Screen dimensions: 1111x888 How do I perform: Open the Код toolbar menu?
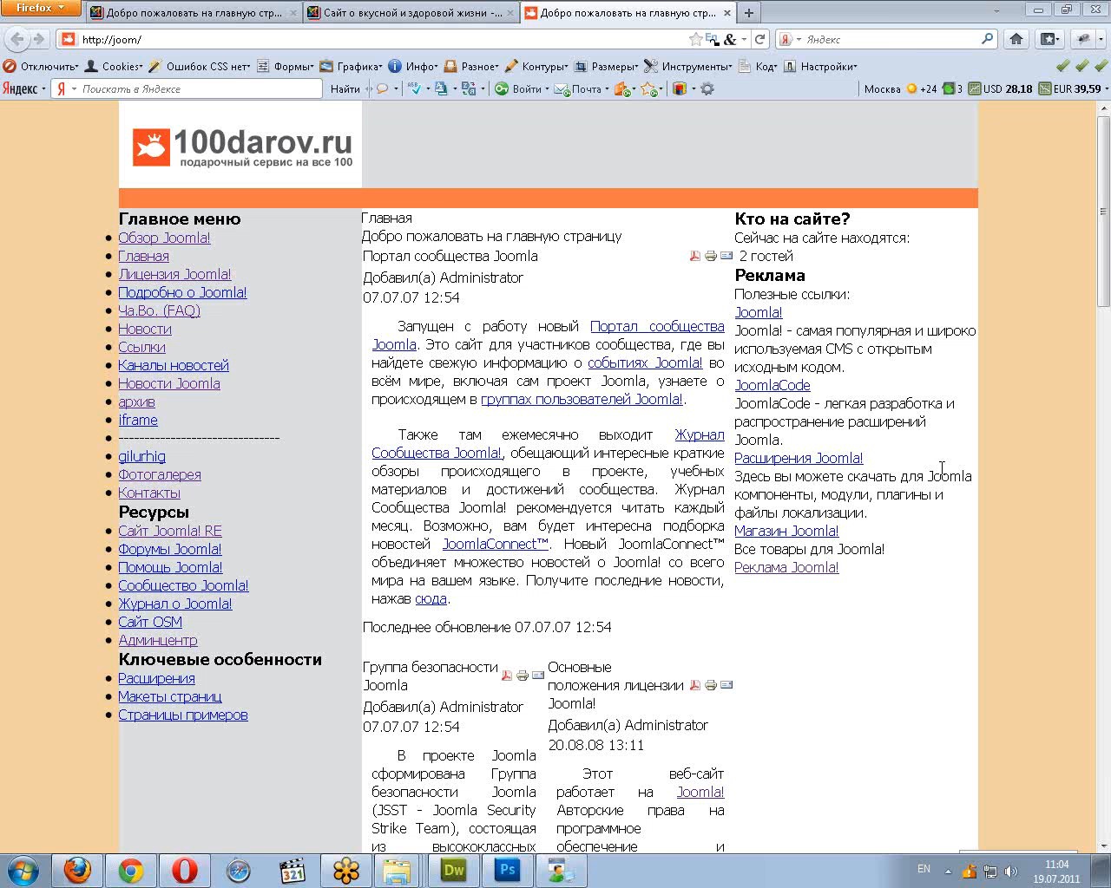[757, 66]
